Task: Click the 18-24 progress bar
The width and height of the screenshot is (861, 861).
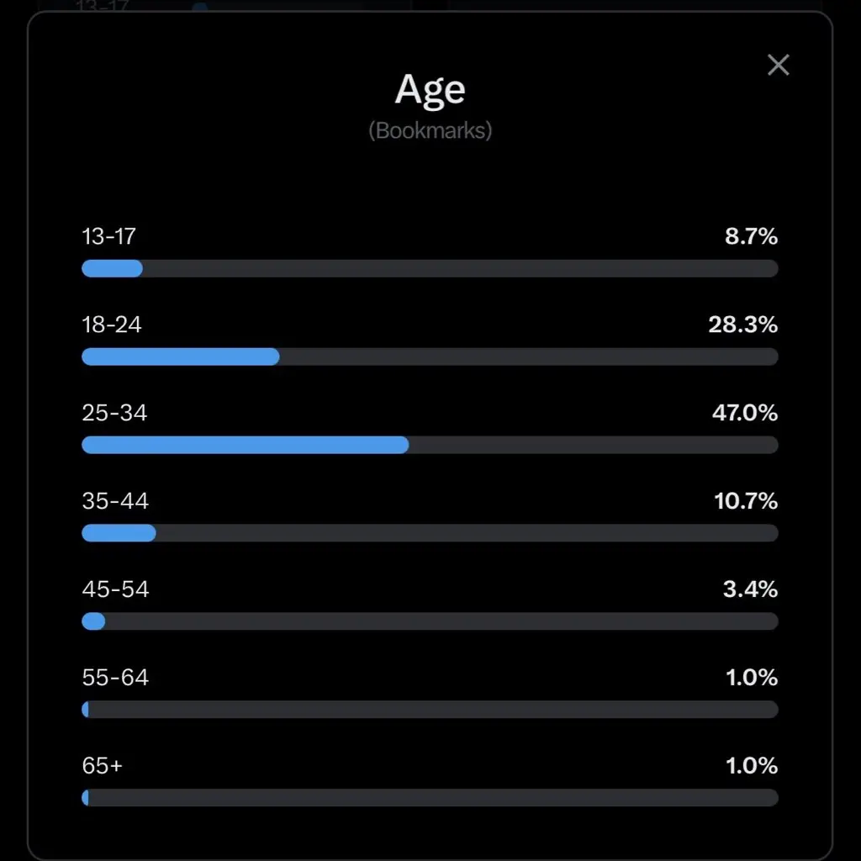Action: pyautogui.click(x=430, y=357)
